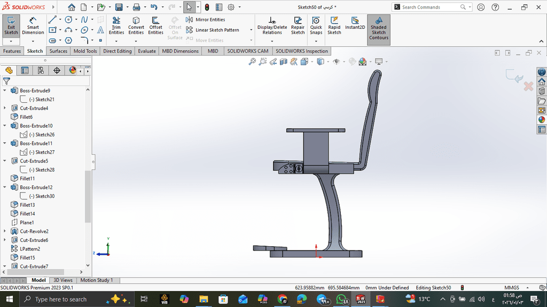Viewport: 547px width, 307px height.
Task: Click the Exit Sketch button
Action: tap(11, 25)
